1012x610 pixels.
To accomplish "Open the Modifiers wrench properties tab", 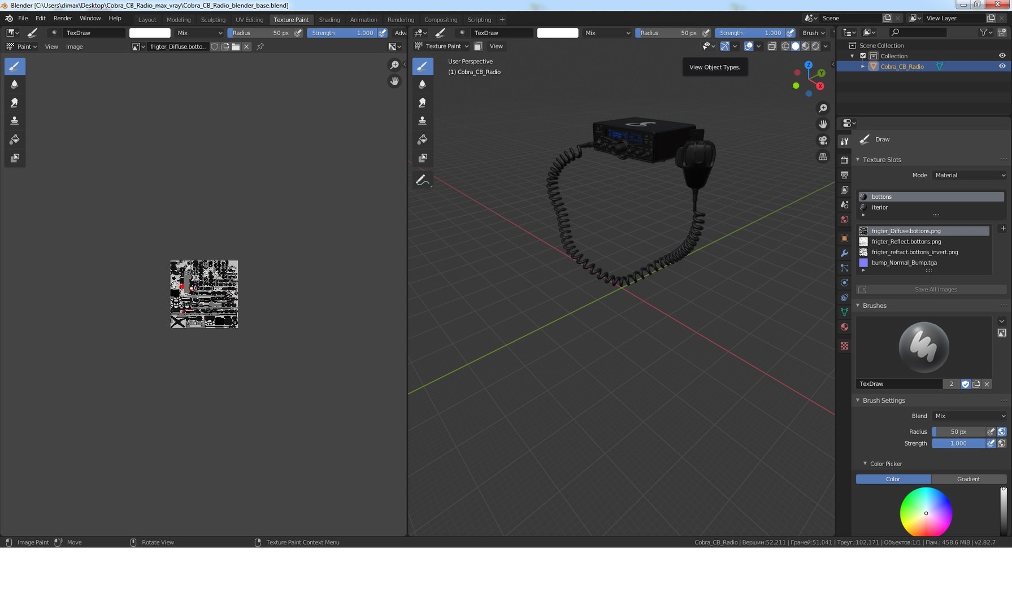I will [844, 253].
